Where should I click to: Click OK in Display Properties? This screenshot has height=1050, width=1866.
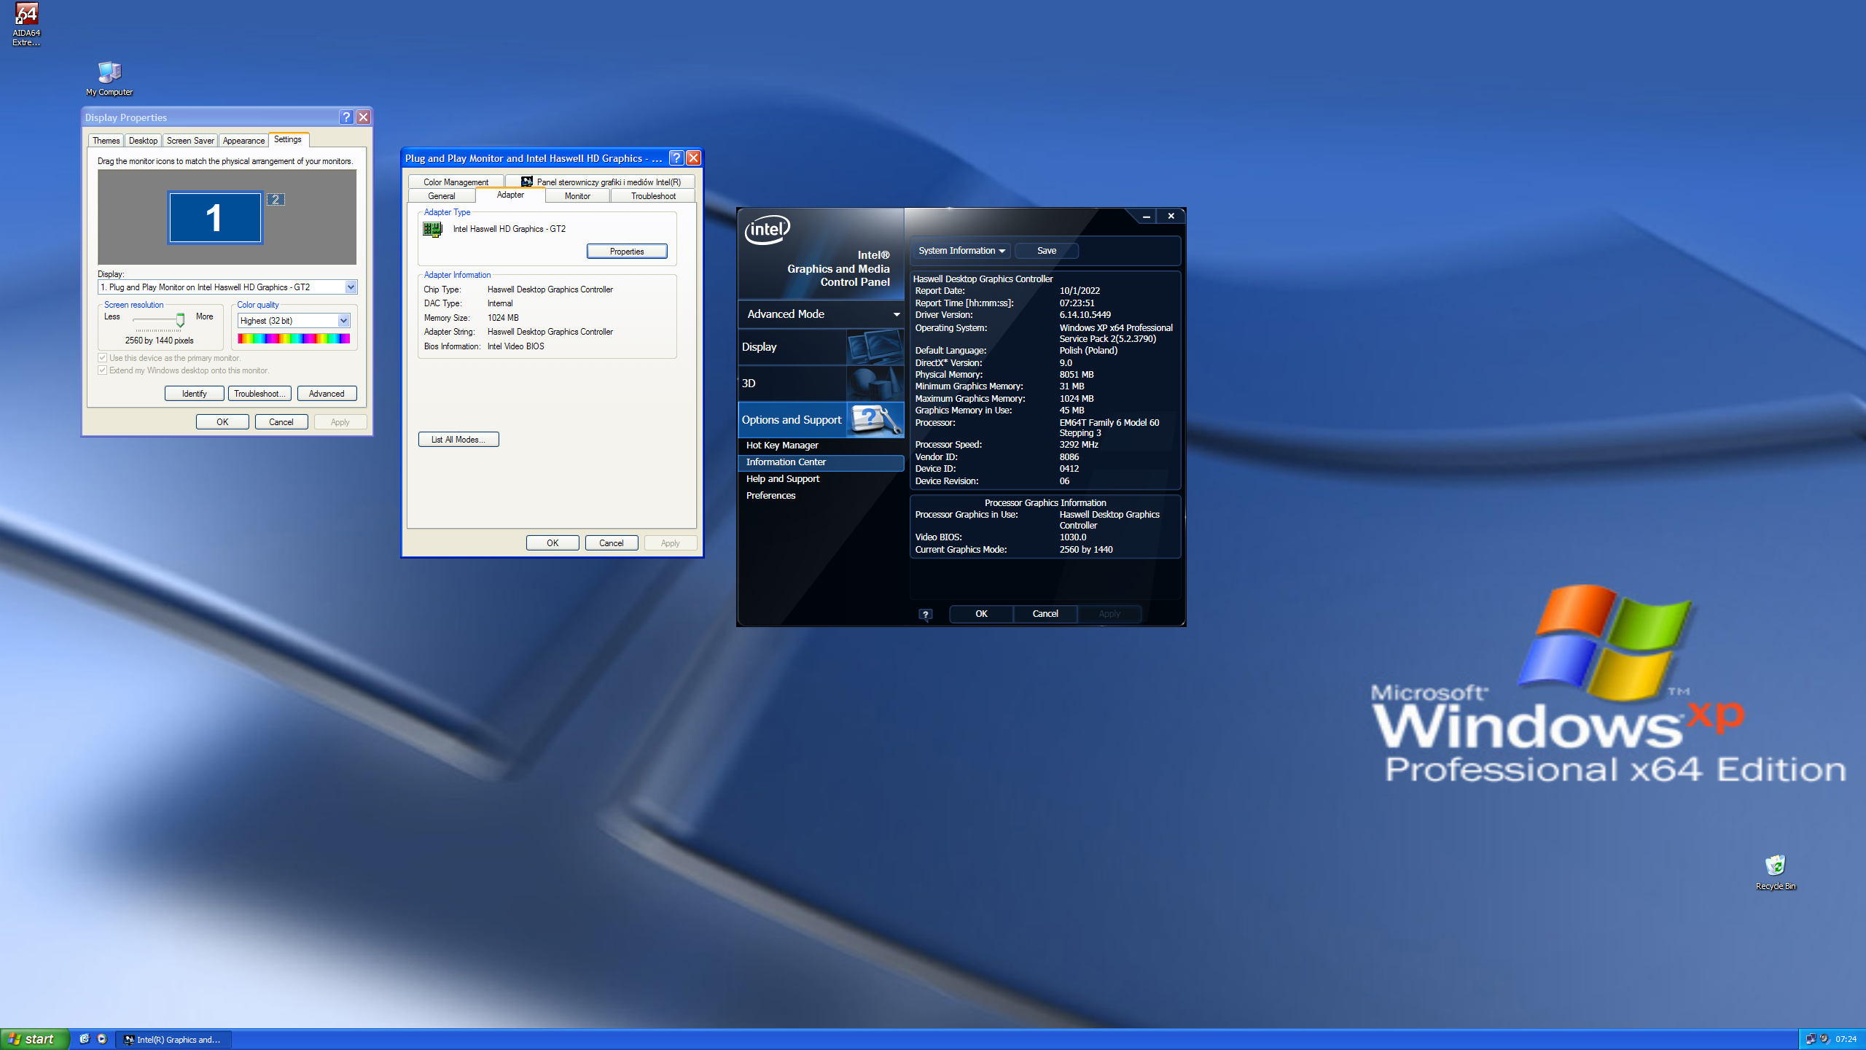(222, 422)
